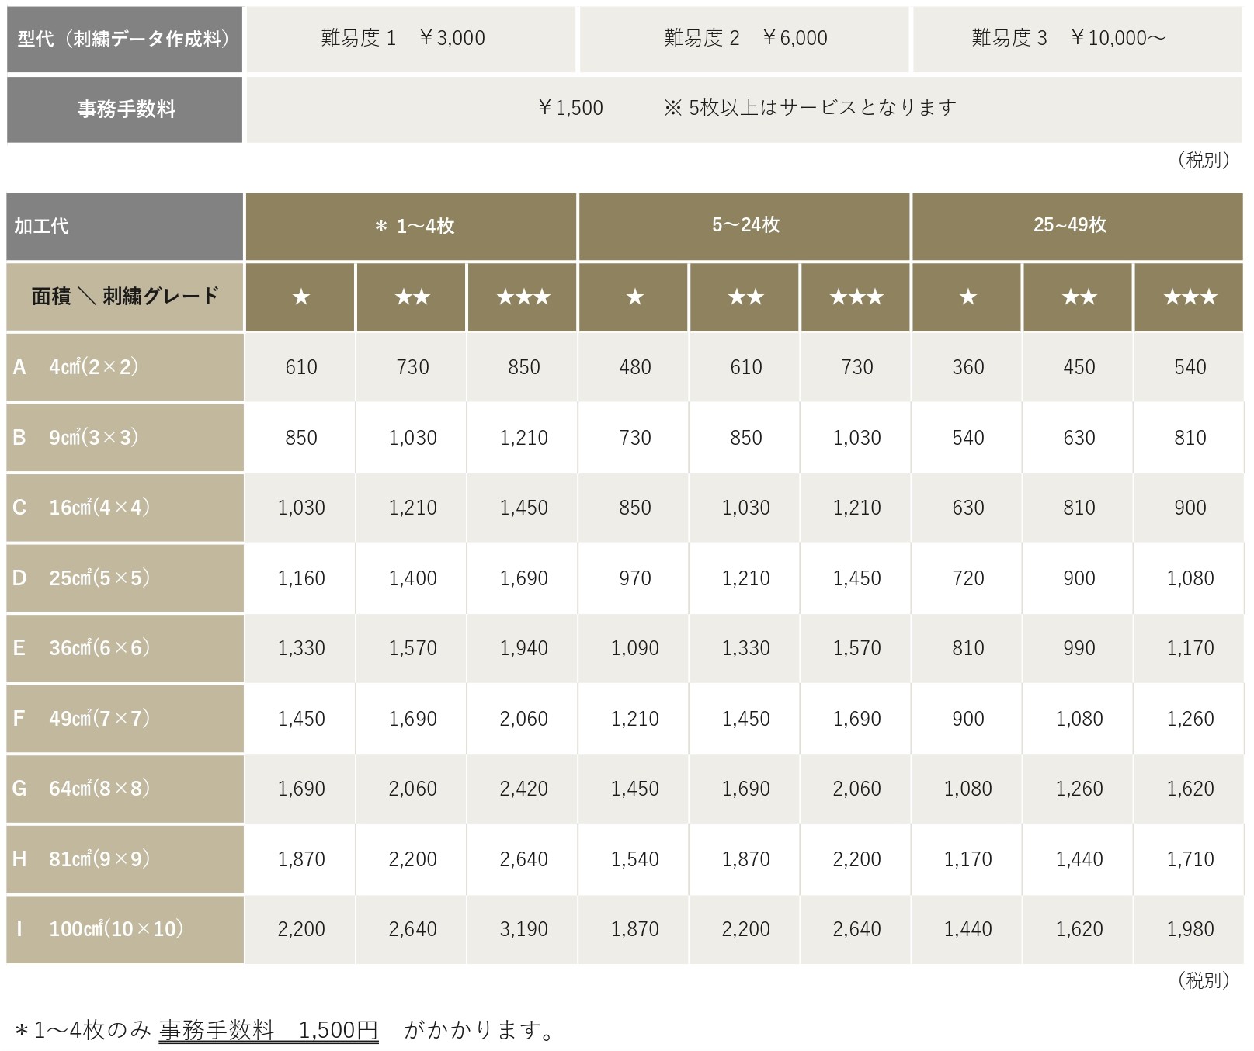Image resolution: width=1254 pixels, height=1051 pixels.
Task: Click the 加工代 header cell
Action: (124, 226)
